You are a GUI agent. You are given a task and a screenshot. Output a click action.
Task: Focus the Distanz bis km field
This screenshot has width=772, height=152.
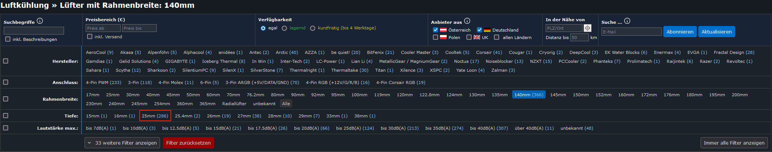[580, 38]
